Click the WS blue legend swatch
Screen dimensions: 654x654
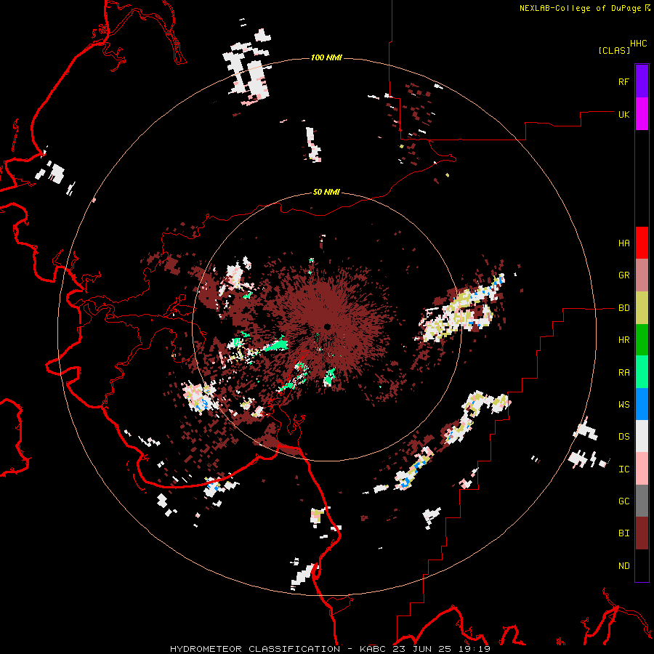click(x=642, y=404)
